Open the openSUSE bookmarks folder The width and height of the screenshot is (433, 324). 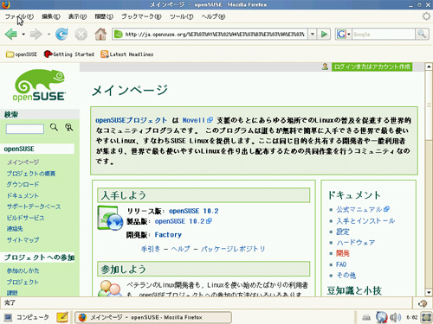[x=22, y=54]
